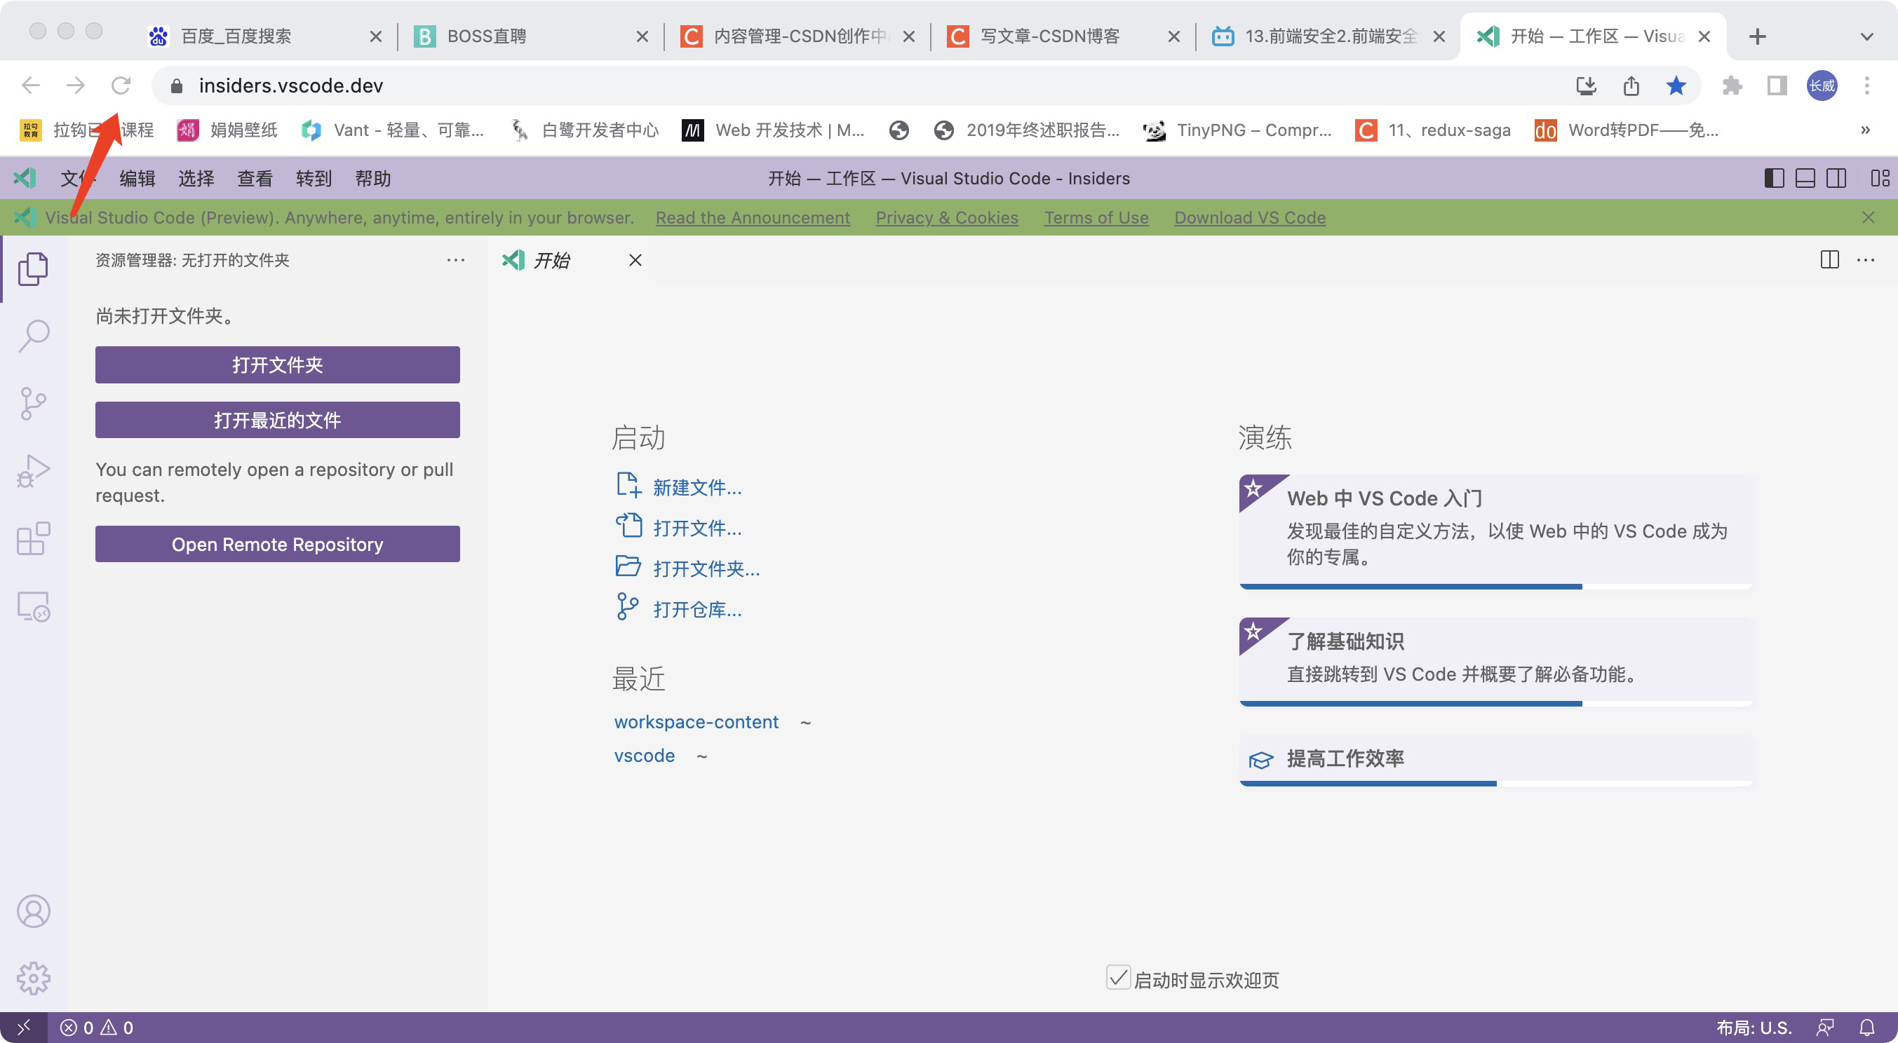
Task: Open the Source Control view
Action: click(x=33, y=403)
